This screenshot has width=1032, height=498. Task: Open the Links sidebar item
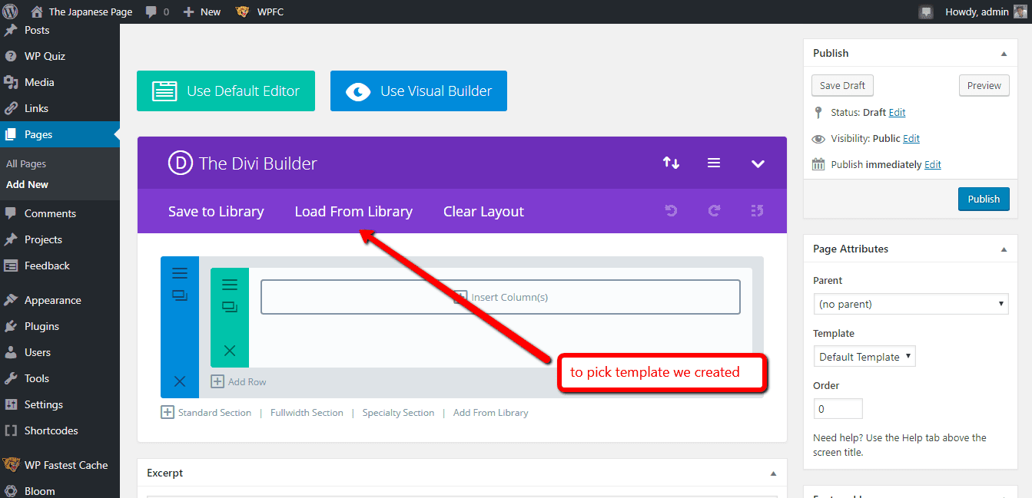36,108
